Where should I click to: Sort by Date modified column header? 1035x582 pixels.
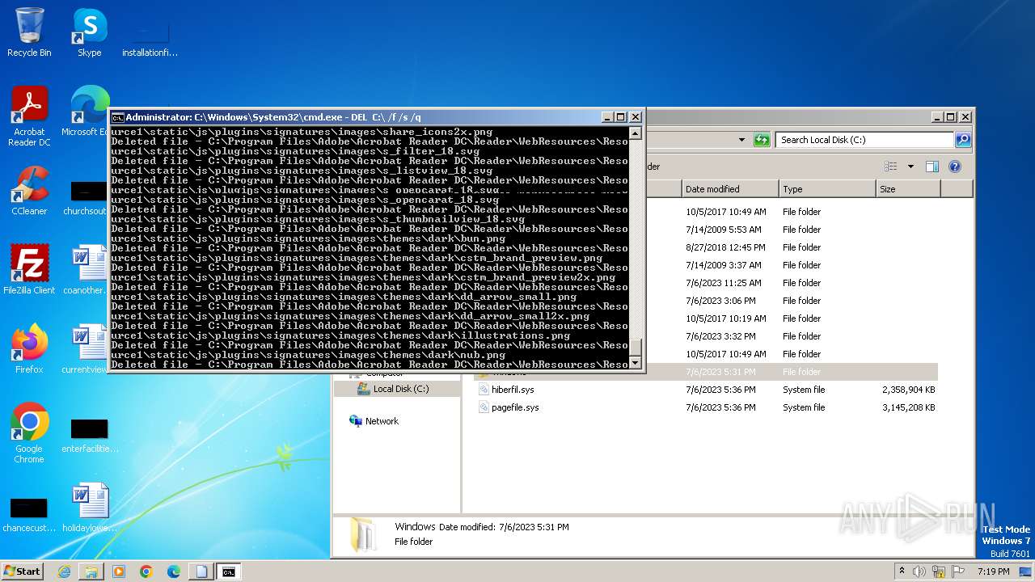tap(730, 189)
